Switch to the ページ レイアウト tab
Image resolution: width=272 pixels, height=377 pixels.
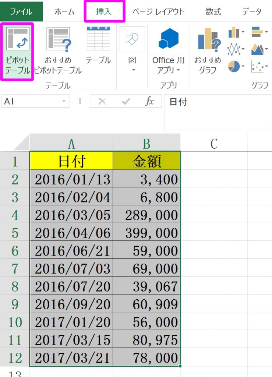pyautogui.click(x=158, y=11)
